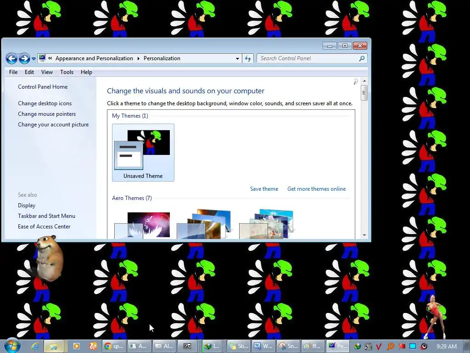
Task: Click the globe tray icon
Action: 357,347
